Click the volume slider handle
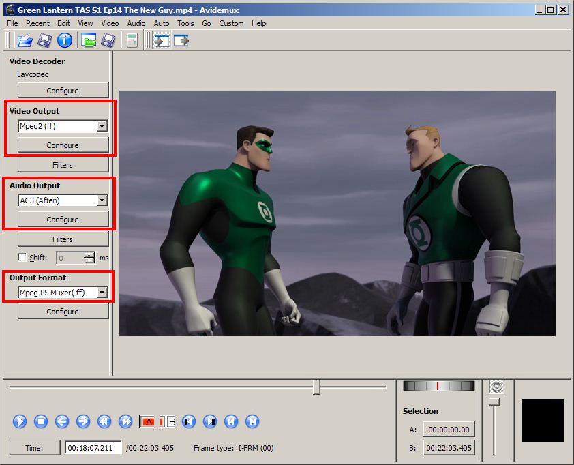The width and height of the screenshot is (574, 465). (x=494, y=402)
